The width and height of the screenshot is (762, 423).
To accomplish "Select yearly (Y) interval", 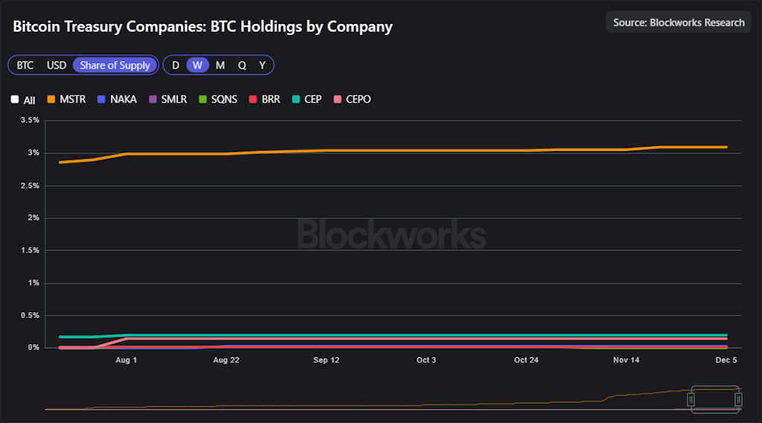I will tap(262, 66).
